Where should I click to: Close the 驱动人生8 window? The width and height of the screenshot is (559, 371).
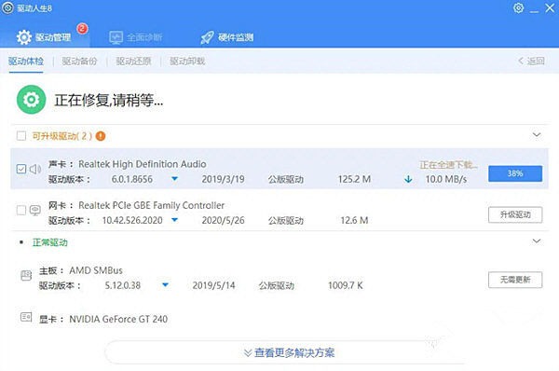pos(550,7)
